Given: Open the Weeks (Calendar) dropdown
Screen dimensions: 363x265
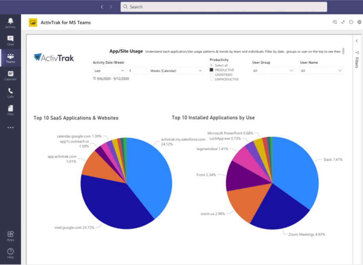Looking at the screenshot, I should click(x=176, y=71).
